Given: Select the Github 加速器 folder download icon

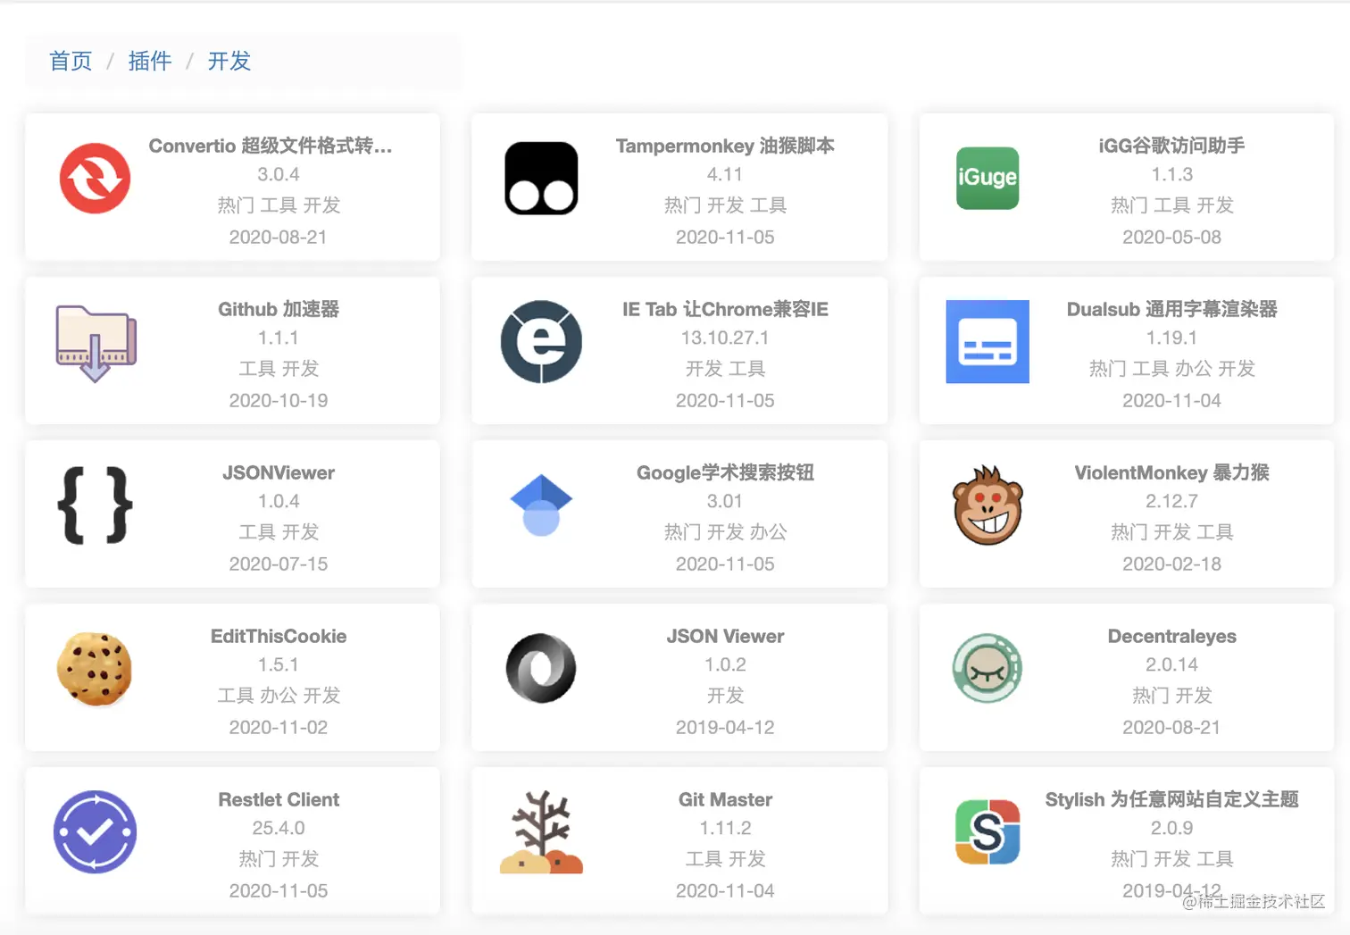Looking at the screenshot, I should (96, 343).
